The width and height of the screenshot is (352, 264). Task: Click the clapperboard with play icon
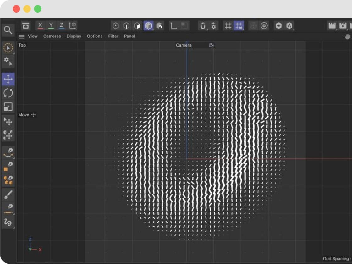pos(343,26)
